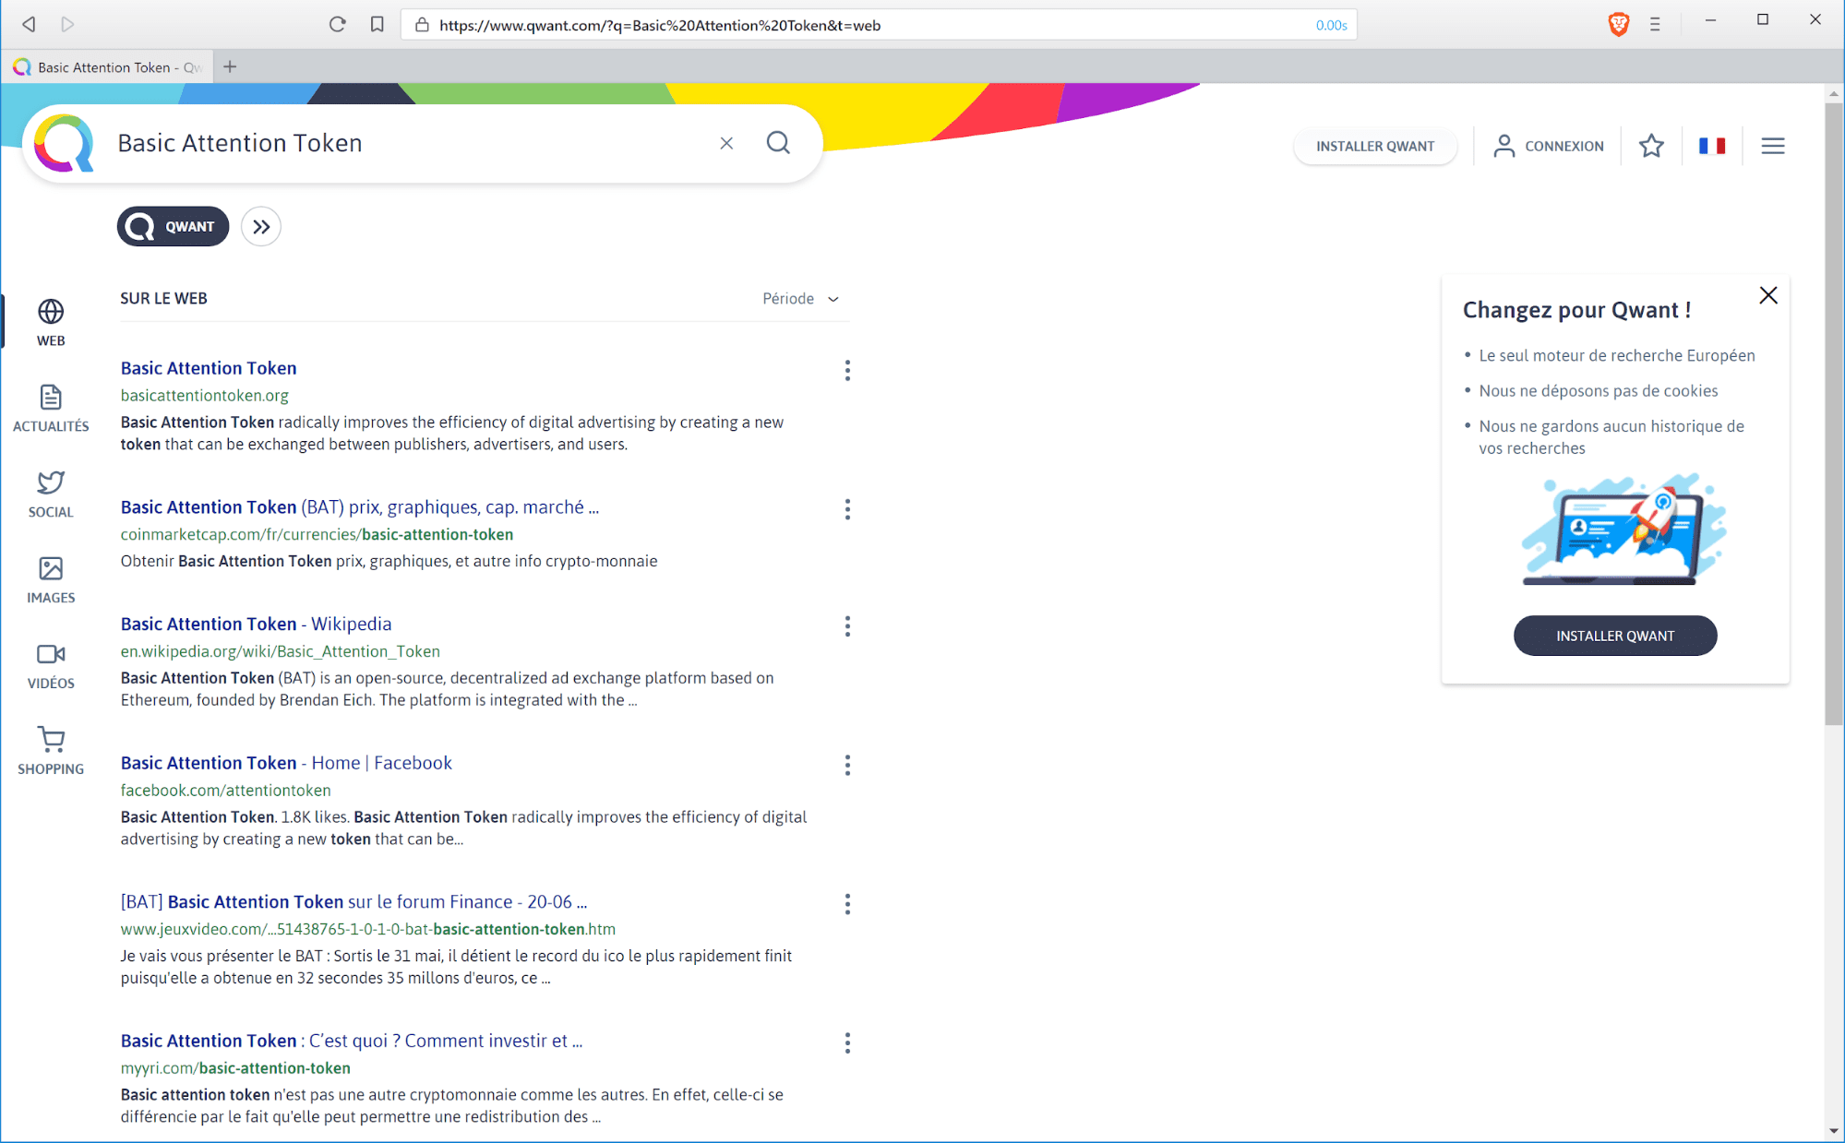Open the Shopping cart category
The height and width of the screenshot is (1143, 1845).
(x=51, y=751)
